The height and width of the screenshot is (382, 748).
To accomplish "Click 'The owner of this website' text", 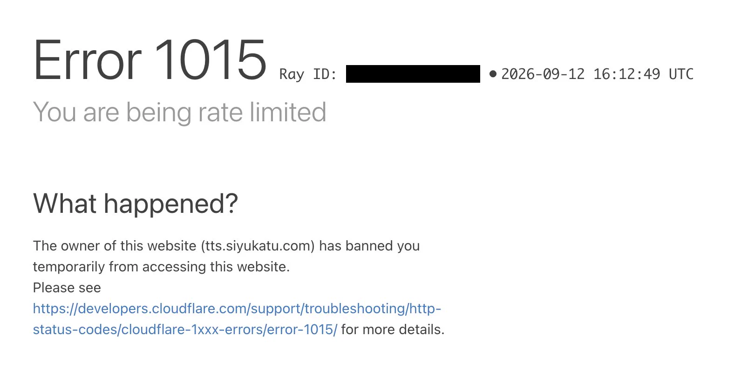I will pyautogui.click(x=115, y=246).
